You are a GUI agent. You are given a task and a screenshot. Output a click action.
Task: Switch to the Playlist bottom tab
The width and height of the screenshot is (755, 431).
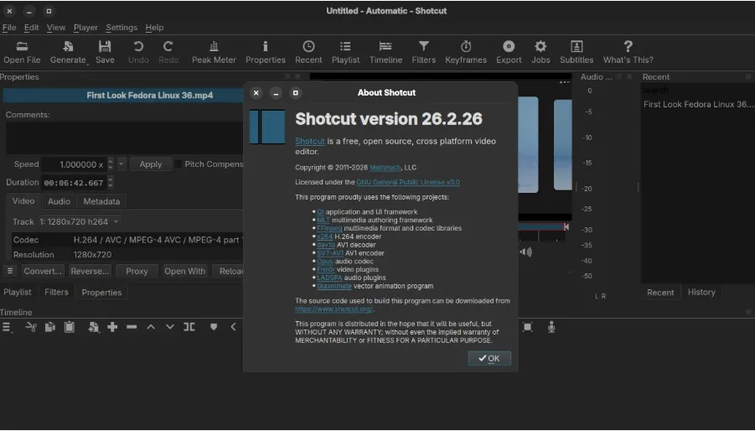18,292
